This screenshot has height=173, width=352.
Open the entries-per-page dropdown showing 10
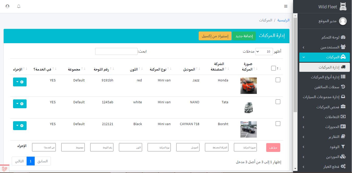click(x=264, y=52)
